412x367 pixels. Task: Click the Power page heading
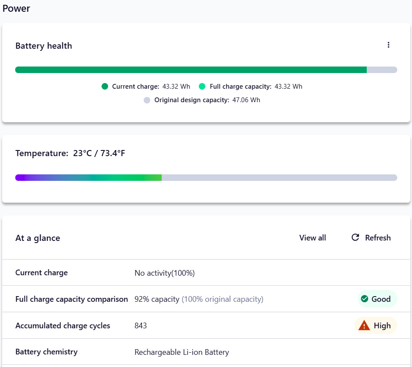(x=16, y=8)
